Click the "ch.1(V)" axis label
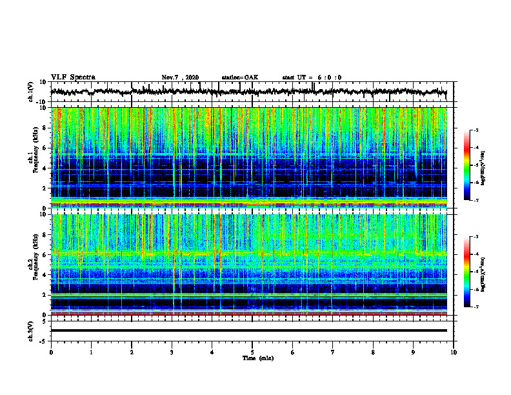Viewport: 511px width, 395px height. (31, 92)
